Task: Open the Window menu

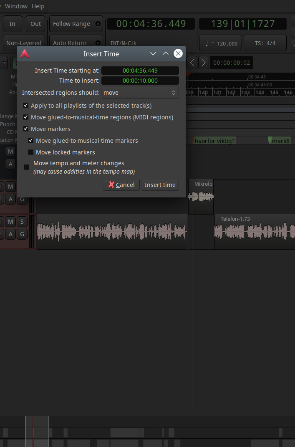Action: [x=16, y=6]
